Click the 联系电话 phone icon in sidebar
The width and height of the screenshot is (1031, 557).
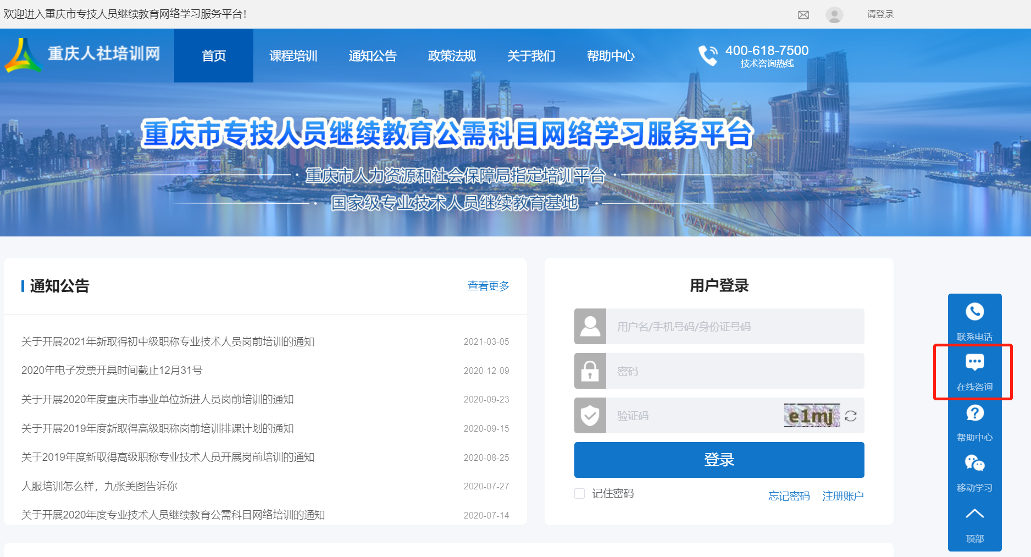975,312
